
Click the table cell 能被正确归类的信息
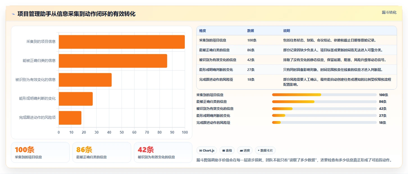[x=215, y=50]
